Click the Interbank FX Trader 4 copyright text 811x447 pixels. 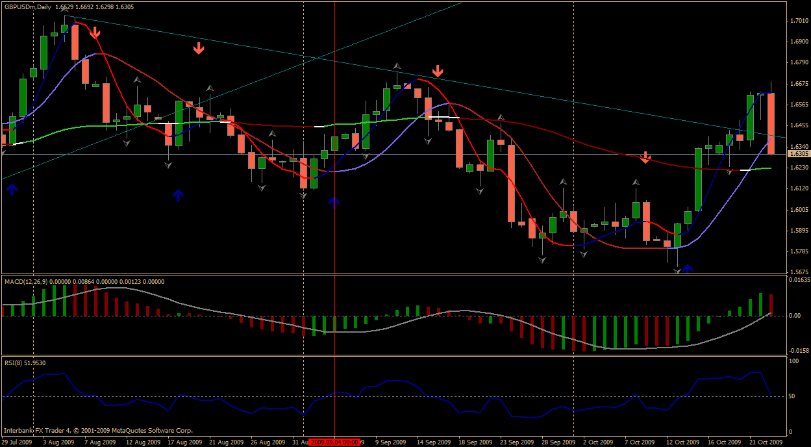coord(98,430)
